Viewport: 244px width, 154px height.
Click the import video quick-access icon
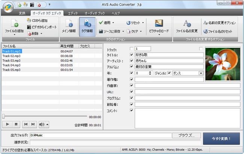(x=32, y=5)
